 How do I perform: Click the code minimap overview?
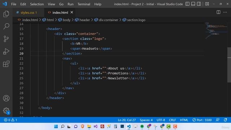(x=216, y=31)
